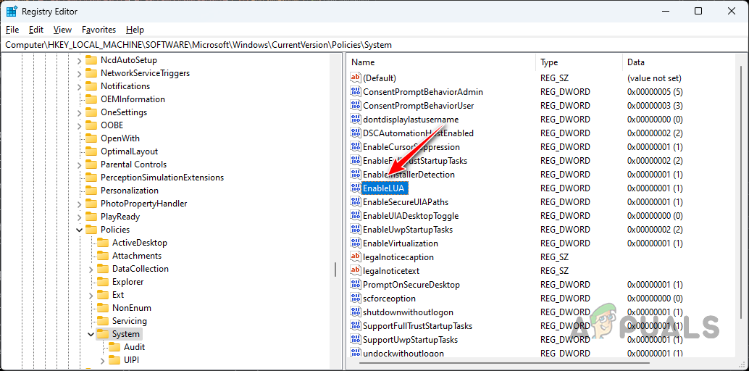This screenshot has width=749, height=371.
Task: Expand the DataCollection key
Action: point(91,269)
